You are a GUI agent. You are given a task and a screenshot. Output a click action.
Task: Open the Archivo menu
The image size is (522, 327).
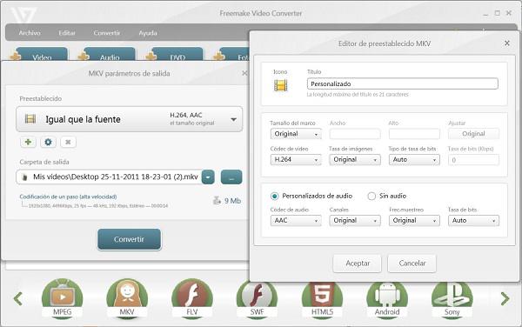(30, 33)
